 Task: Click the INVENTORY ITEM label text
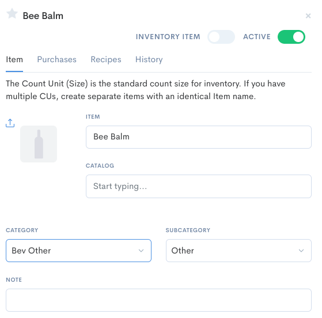point(168,37)
